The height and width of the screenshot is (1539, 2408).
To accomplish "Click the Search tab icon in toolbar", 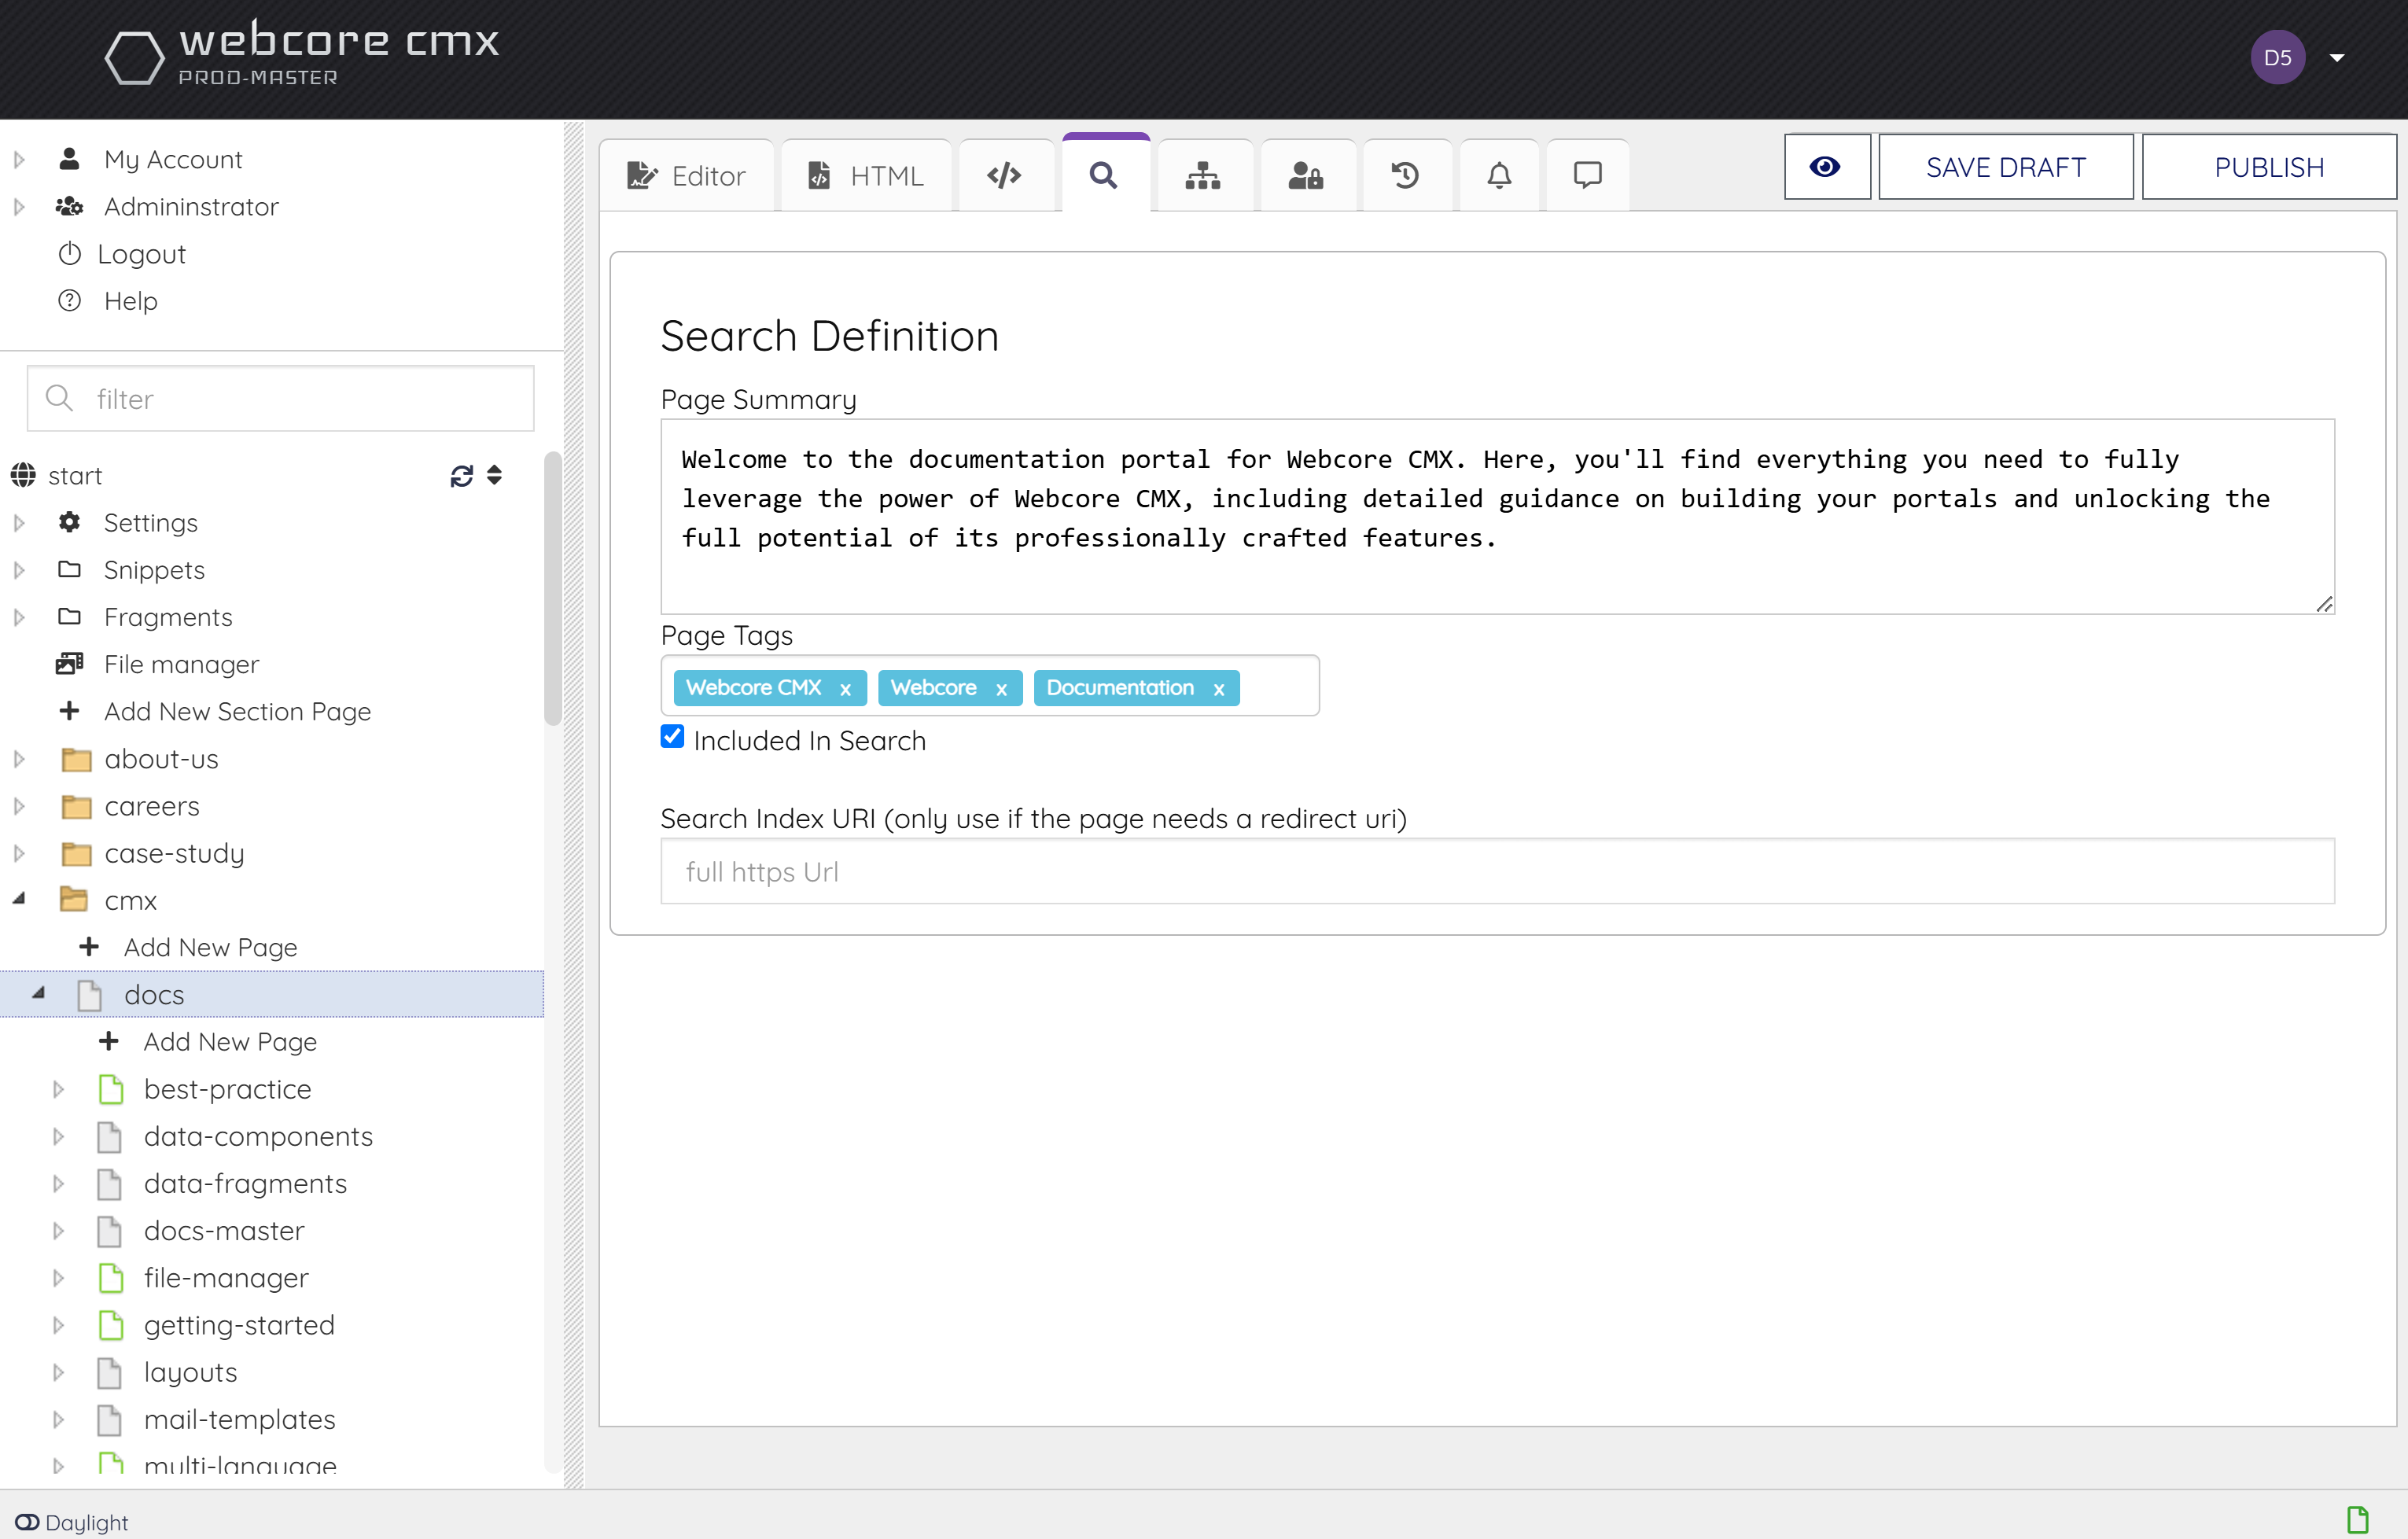I will tap(1103, 174).
